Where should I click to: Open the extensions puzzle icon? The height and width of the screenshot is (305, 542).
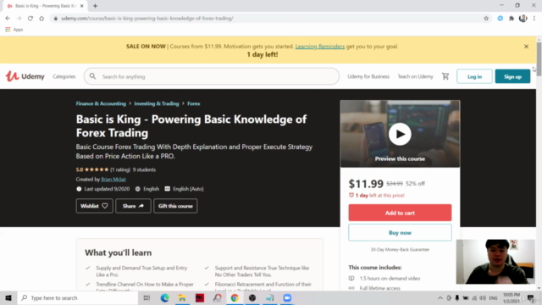(x=512, y=19)
